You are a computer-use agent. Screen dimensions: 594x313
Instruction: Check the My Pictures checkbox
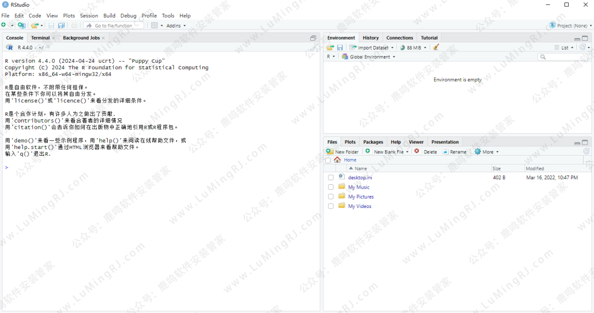click(x=331, y=197)
